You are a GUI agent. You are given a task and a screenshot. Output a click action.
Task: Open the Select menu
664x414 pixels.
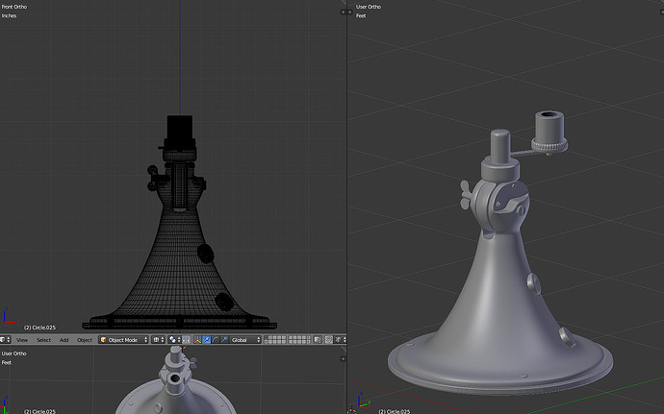(43, 340)
